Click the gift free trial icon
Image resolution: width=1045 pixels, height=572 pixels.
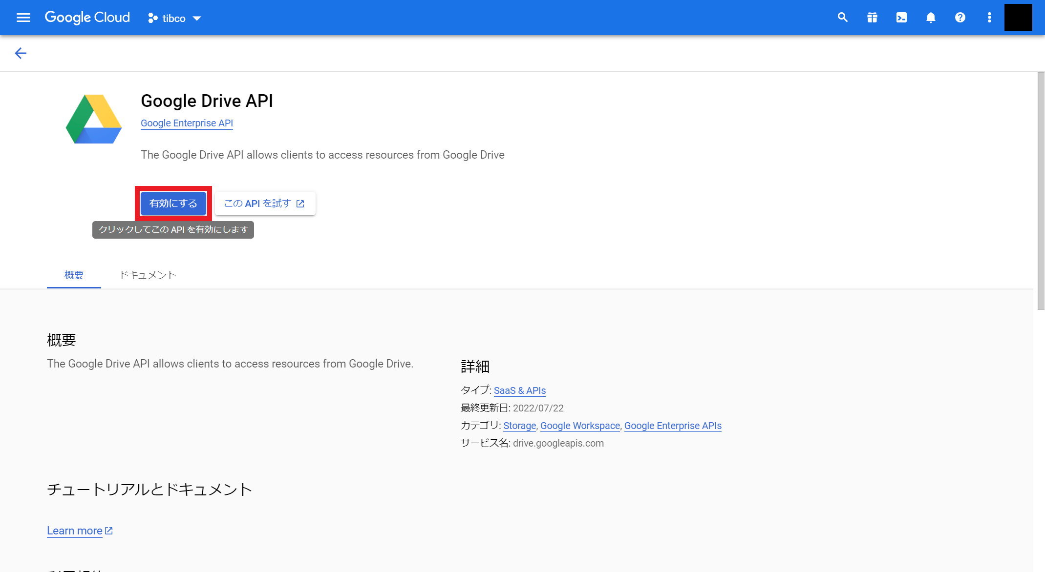[x=872, y=18]
